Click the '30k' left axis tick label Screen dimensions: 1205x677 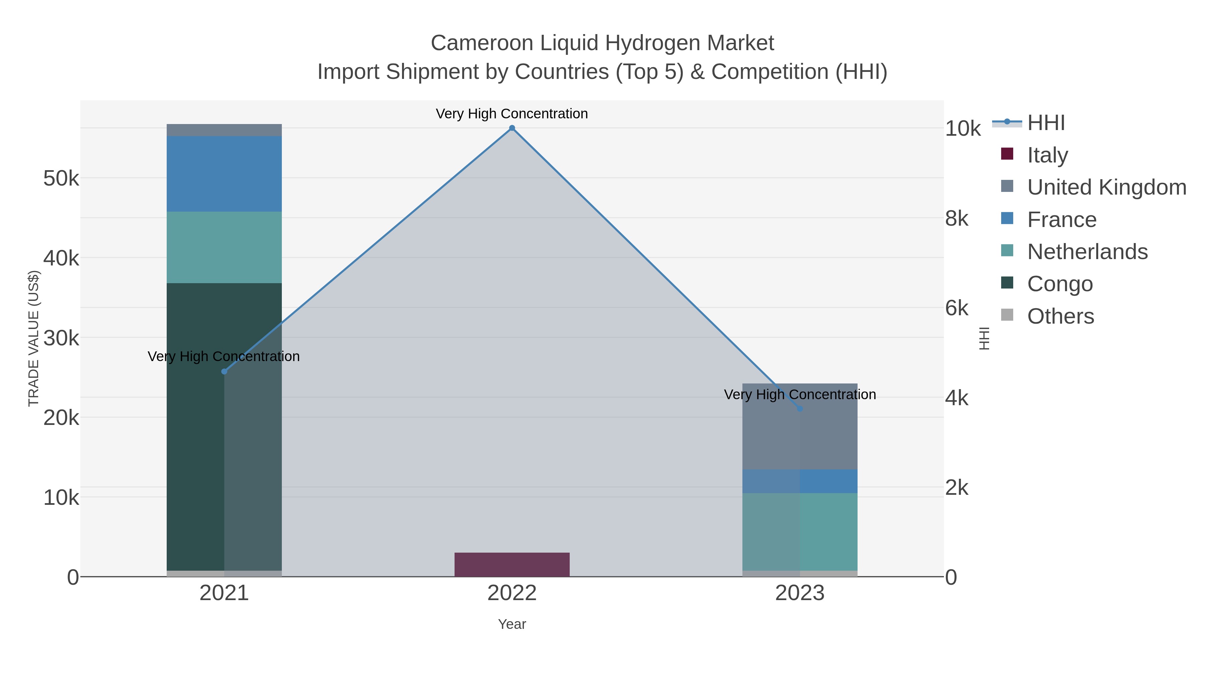coord(61,338)
